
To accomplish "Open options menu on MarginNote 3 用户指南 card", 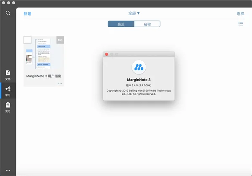I will point(60,84).
